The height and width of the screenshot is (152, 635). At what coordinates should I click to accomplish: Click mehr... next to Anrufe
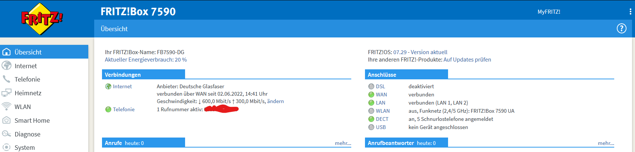coord(343,143)
